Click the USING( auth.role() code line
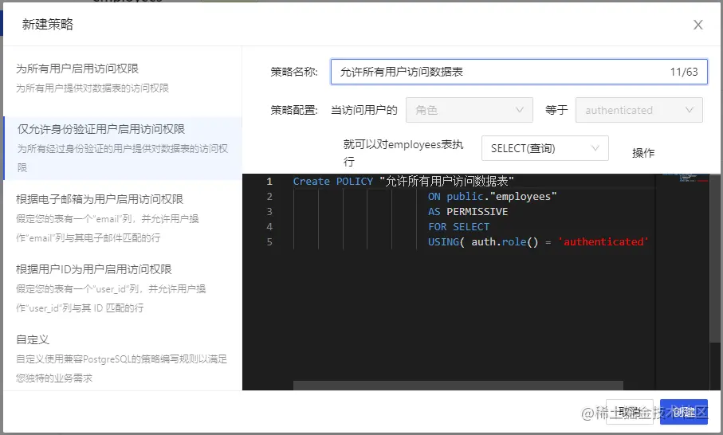The image size is (723, 435). [x=538, y=242]
